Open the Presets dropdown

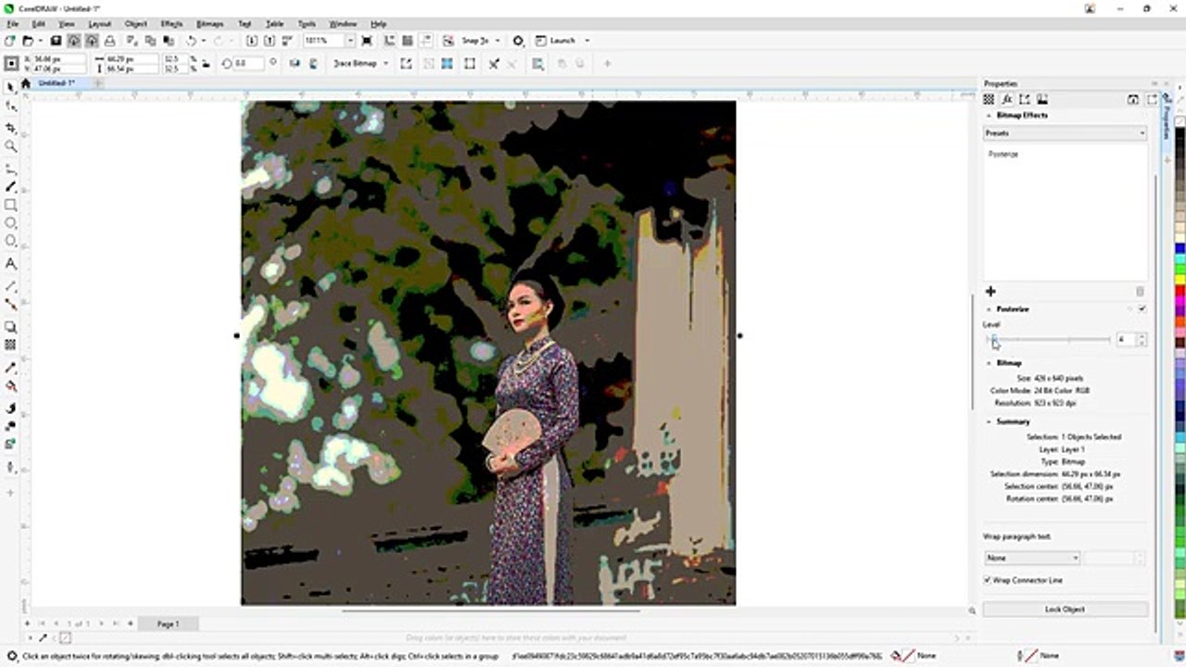click(x=1065, y=133)
